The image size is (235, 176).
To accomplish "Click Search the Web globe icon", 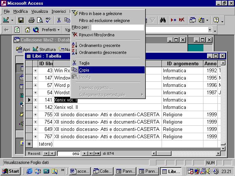I will coord(36,30).
